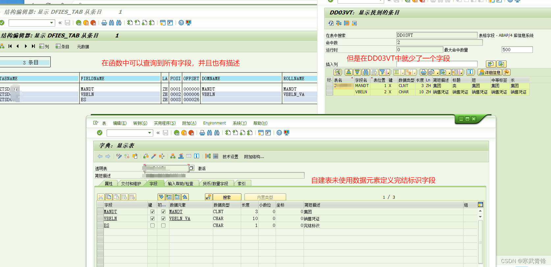Open the 表 menu in the dictionary window
The height and width of the screenshot is (267, 551).
click(x=104, y=123)
